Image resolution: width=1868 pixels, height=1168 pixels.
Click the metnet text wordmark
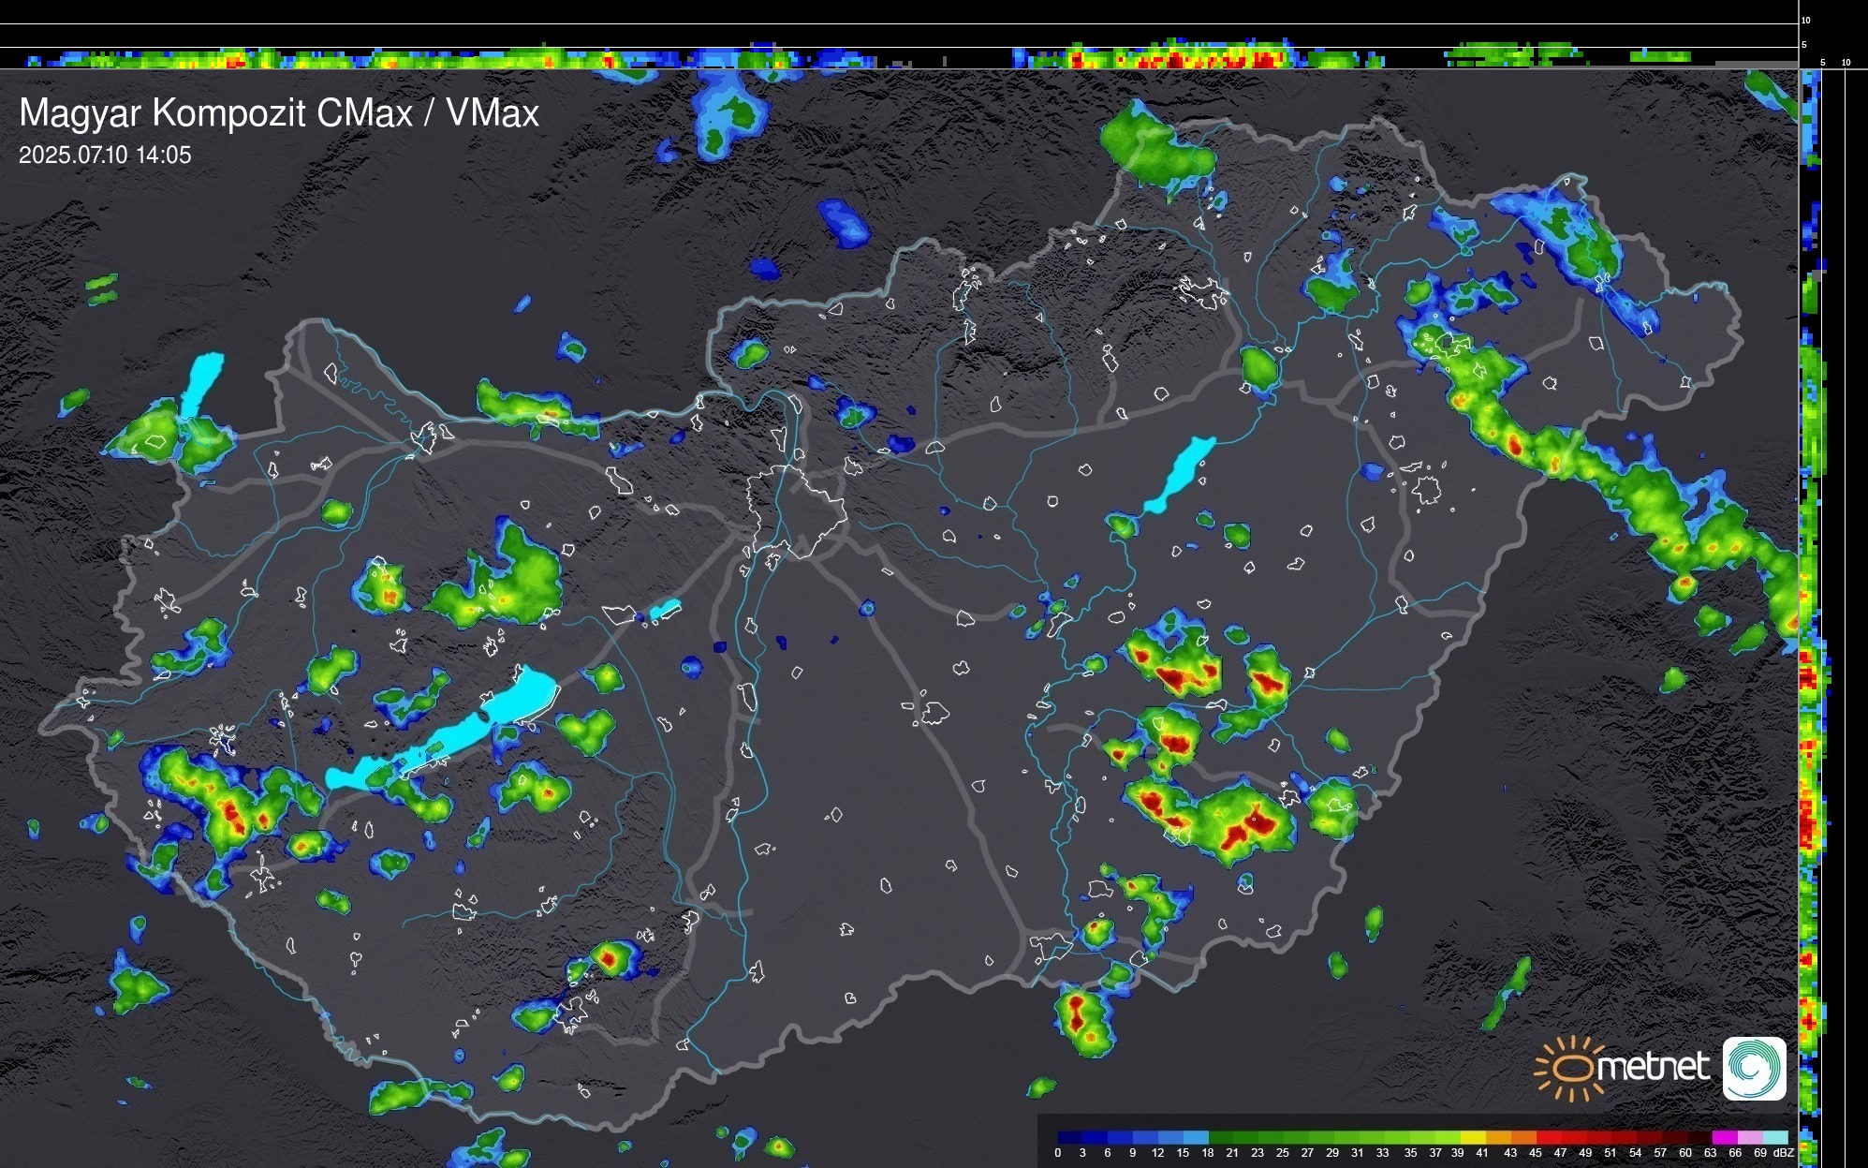point(1653,1068)
